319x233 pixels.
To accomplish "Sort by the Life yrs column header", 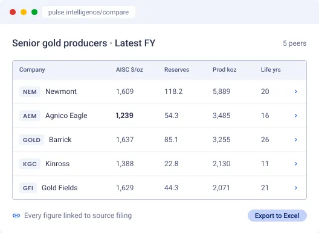I will click(271, 70).
